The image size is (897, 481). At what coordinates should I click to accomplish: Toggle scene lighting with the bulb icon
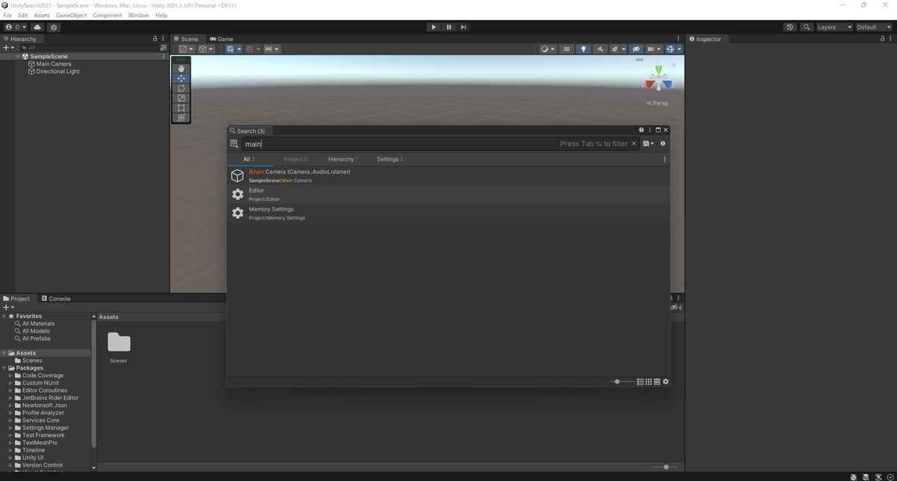tap(583, 49)
